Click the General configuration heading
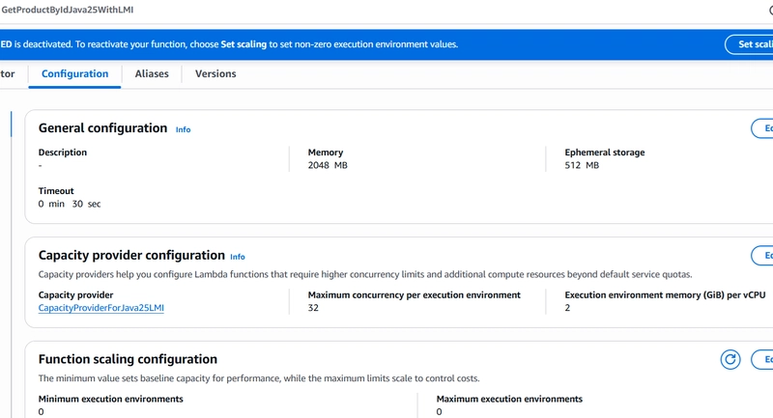773x418 pixels. (x=102, y=128)
